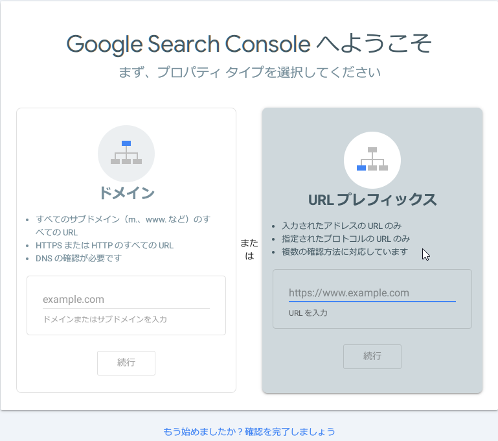This screenshot has width=498, height=441.
Task: Click the text 複数の確認方法に対応しています
Action: pyautogui.click(x=345, y=252)
